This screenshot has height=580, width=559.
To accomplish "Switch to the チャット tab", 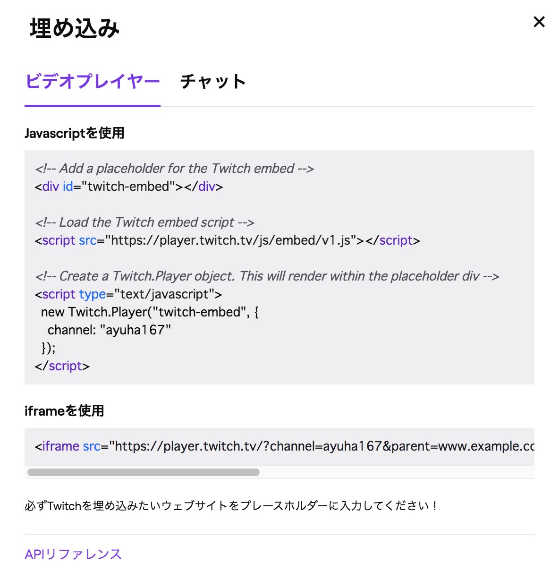I will click(213, 81).
